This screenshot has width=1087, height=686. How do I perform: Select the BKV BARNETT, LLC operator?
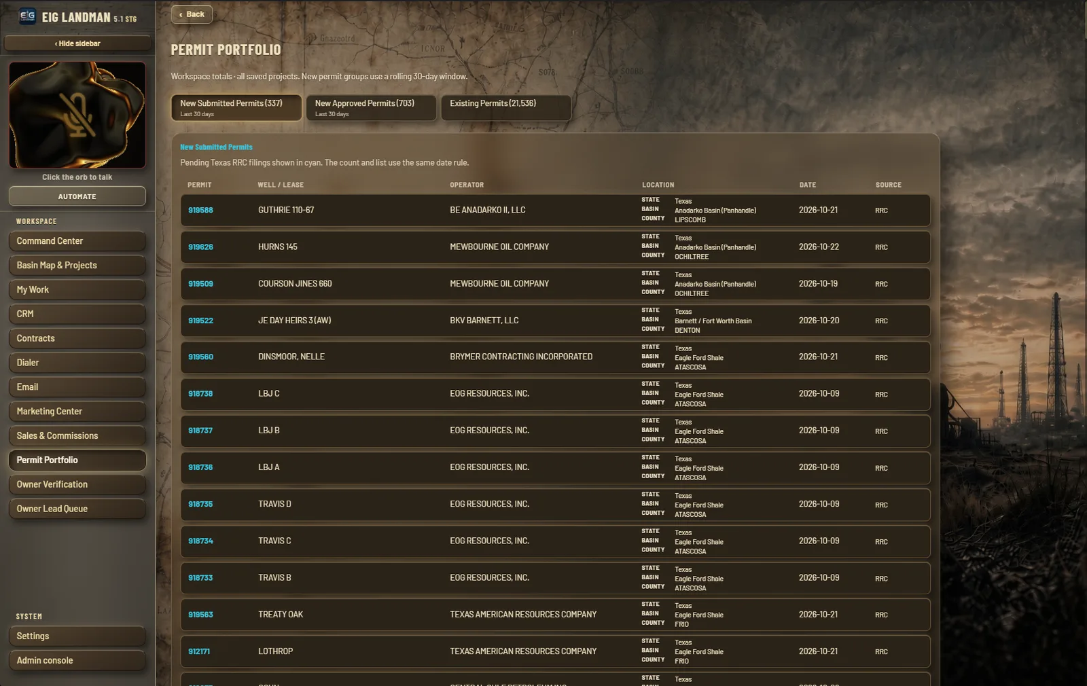point(484,321)
